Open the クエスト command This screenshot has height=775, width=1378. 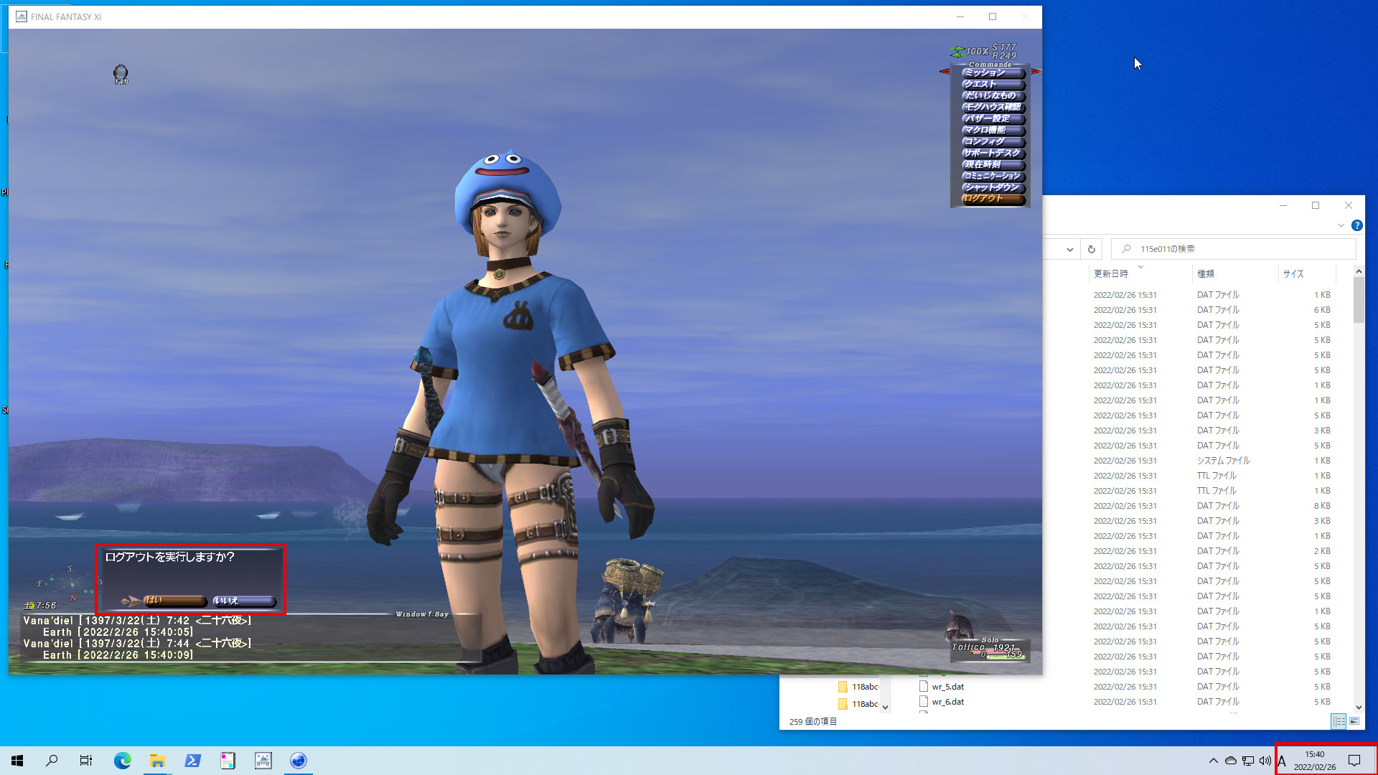(993, 84)
